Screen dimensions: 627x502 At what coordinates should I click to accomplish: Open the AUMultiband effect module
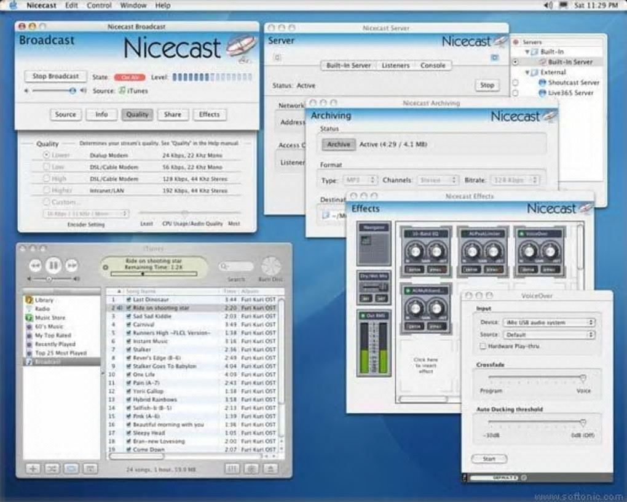(x=426, y=309)
